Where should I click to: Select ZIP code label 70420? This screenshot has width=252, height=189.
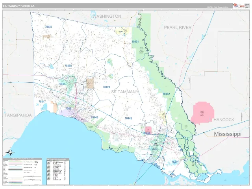(x=106, y=87)
